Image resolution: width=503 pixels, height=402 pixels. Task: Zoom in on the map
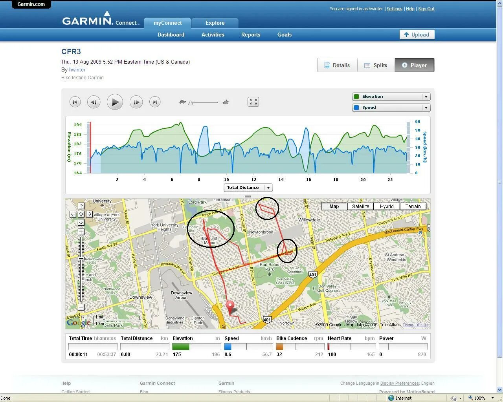click(81, 232)
